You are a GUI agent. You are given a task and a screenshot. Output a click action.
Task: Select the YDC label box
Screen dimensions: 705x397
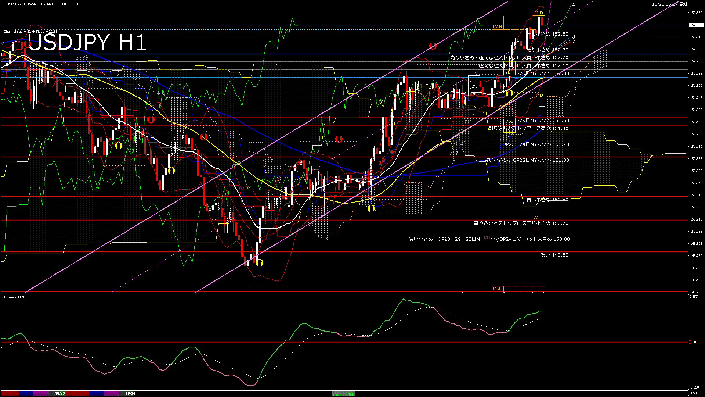474,82
